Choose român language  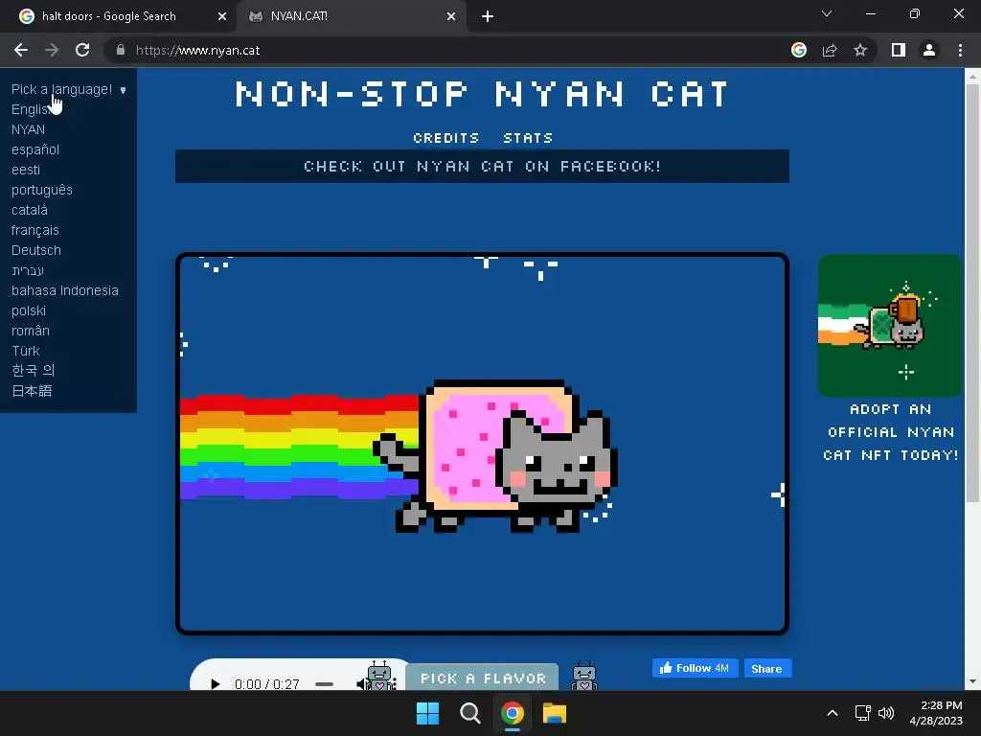30,331
